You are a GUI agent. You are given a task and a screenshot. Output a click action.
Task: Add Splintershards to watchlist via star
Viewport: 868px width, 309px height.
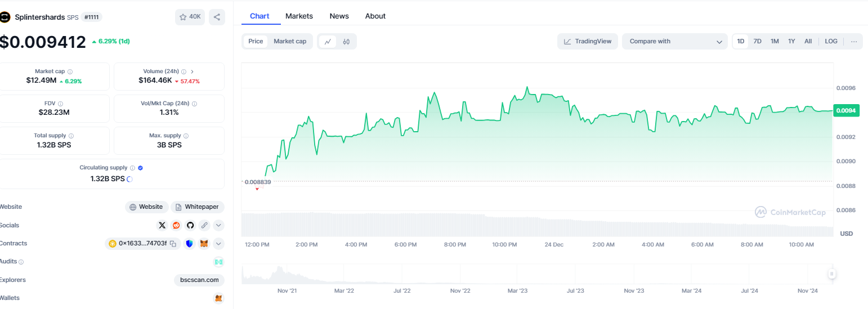[x=190, y=17]
